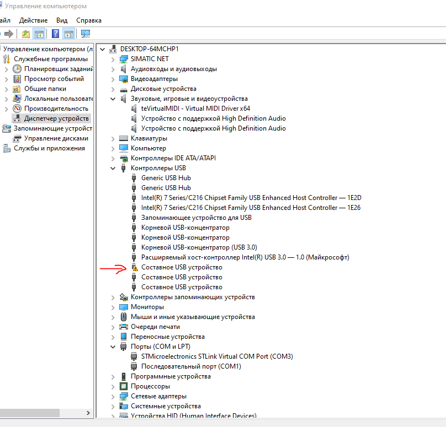
Task: Open the Действие menu
Action: [x=33, y=20]
